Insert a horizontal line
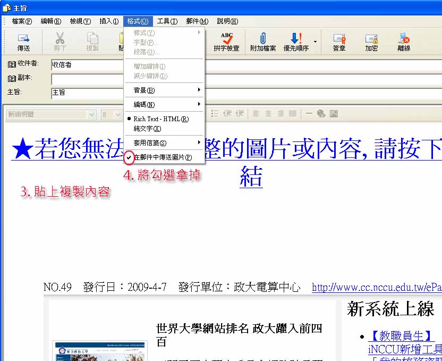442x361 pixels. (x=309, y=114)
